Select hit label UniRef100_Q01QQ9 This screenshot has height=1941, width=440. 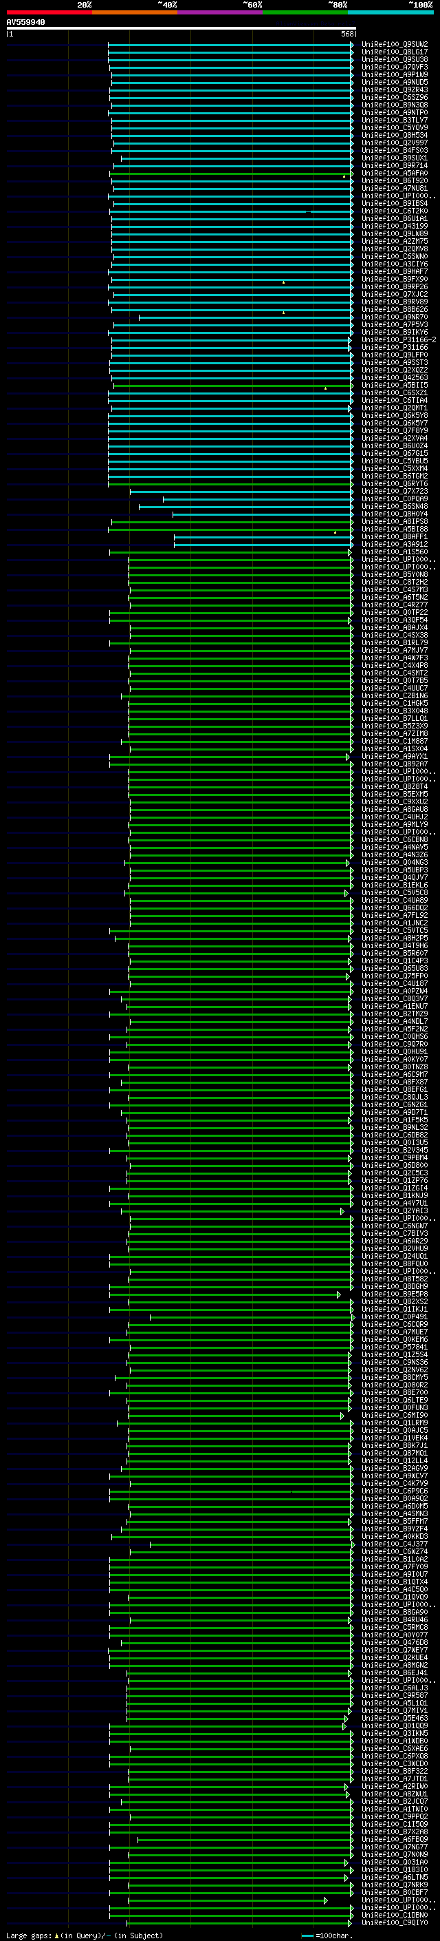click(394, 1725)
